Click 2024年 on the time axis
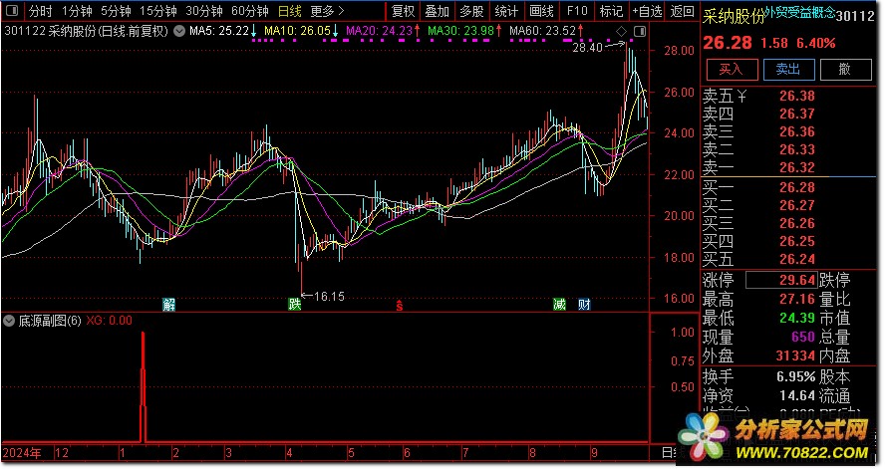 (x=22, y=453)
